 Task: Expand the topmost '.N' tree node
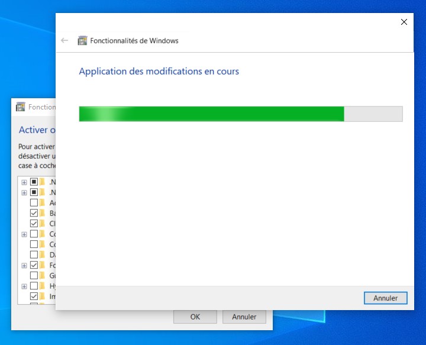pyautogui.click(x=24, y=182)
